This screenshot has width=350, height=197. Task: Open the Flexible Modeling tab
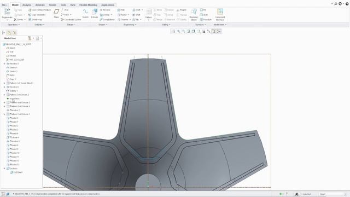[89, 5]
